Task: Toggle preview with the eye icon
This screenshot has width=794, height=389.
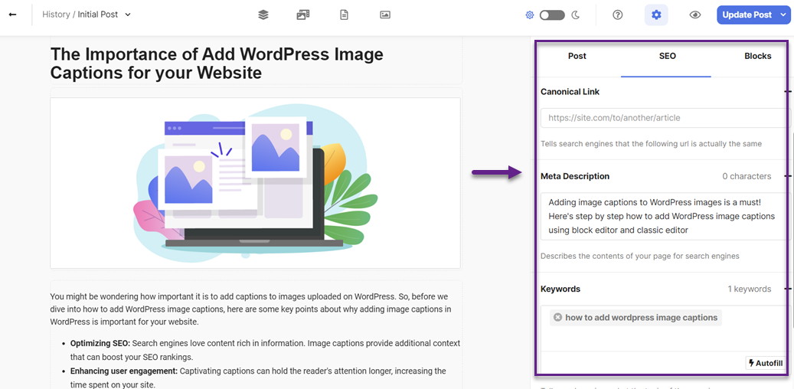Action: click(x=695, y=15)
